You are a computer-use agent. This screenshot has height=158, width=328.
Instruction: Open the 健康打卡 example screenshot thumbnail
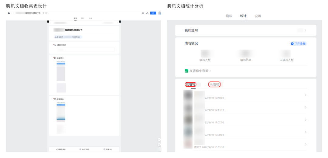pos(61,72)
